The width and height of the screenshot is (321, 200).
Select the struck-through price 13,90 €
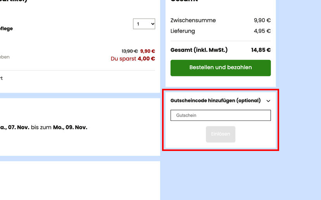pos(129,51)
